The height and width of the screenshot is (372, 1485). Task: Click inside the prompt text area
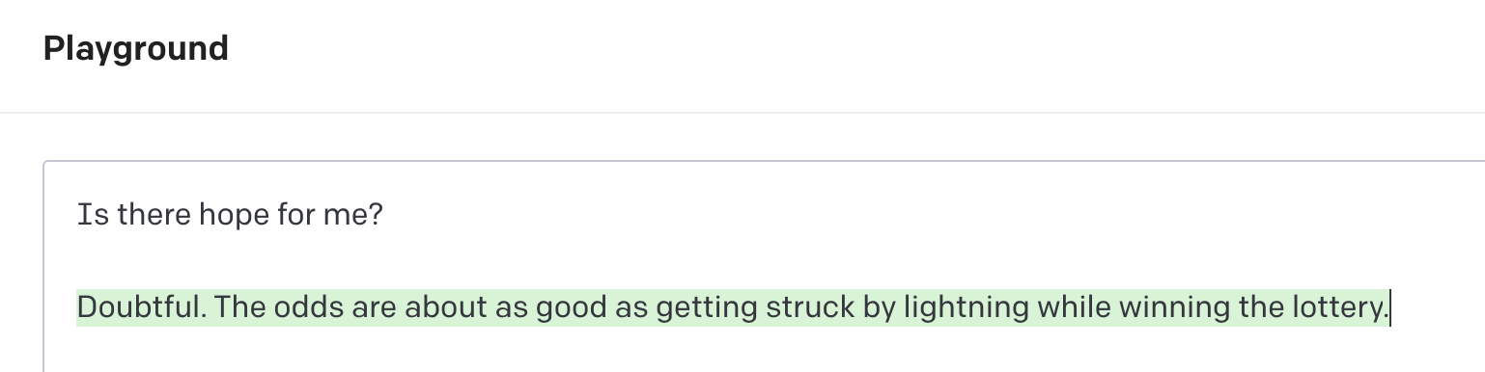click(x=764, y=266)
